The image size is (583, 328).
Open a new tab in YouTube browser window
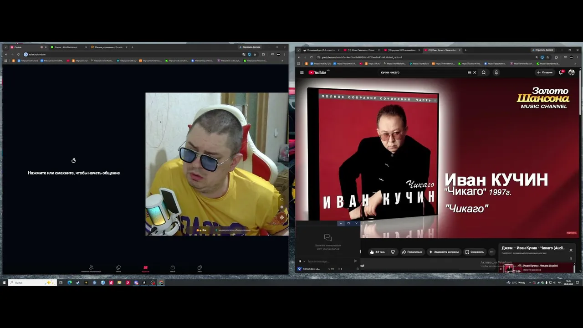(x=465, y=50)
